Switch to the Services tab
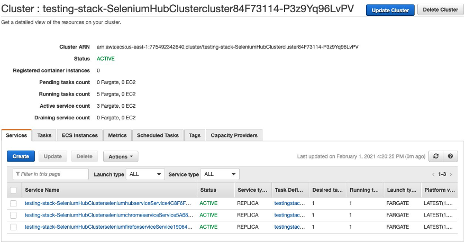This screenshot has width=465, height=243. (16, 135)
